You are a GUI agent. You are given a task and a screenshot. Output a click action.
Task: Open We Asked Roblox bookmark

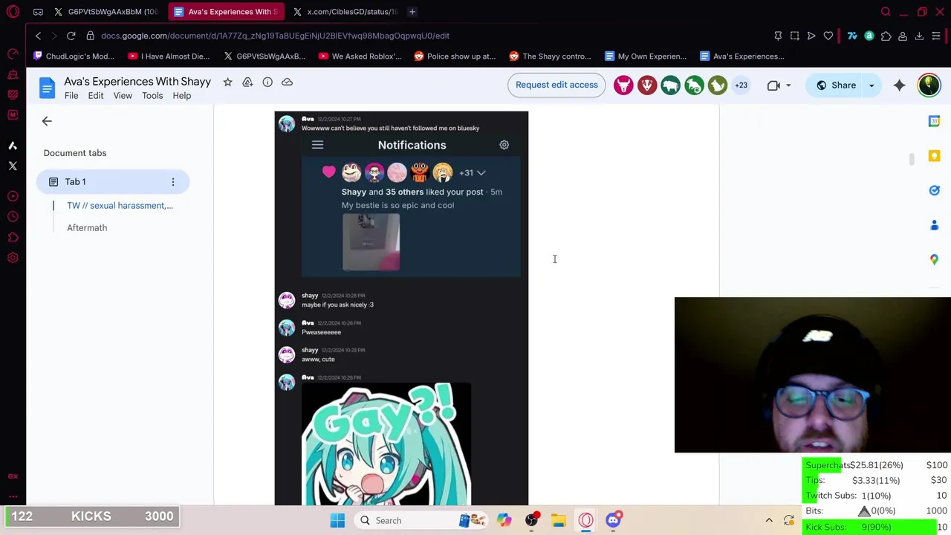tap(360, 56)
